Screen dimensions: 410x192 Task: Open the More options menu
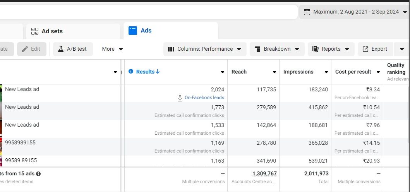coord(112,49)
